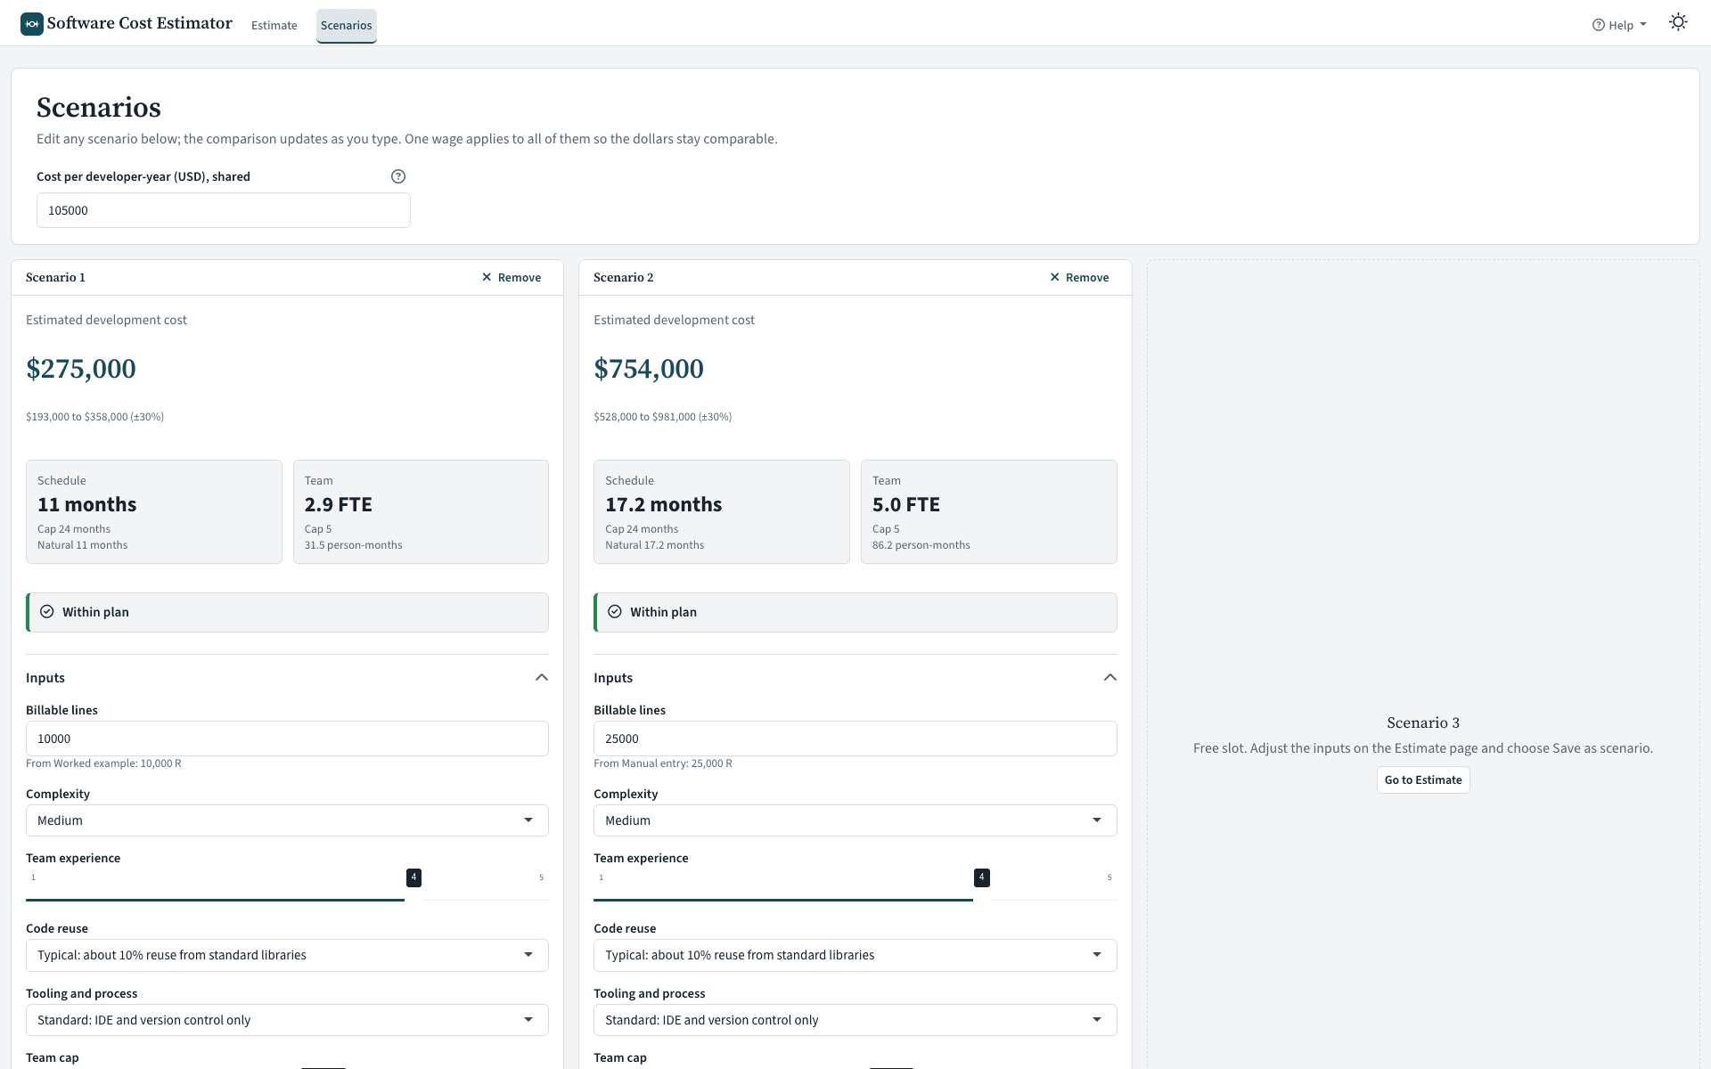Click "$528,000 to $981,000 (±30%)" range

tap(663, 417)
